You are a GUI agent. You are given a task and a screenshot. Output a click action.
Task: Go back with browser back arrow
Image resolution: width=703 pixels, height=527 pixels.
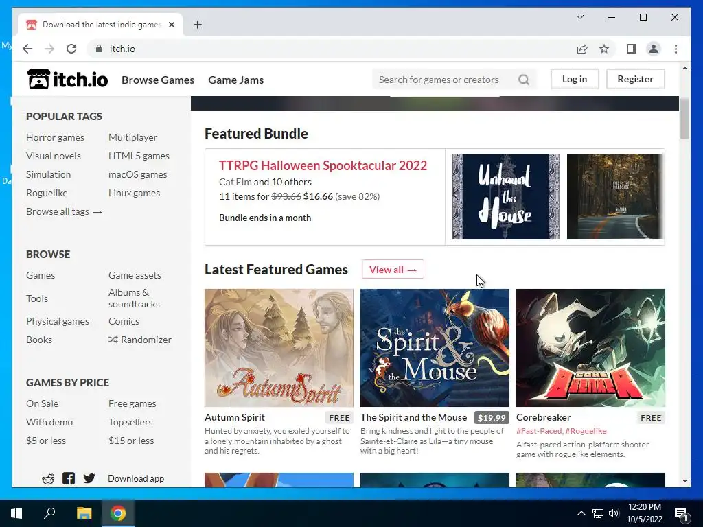point(27,49)
